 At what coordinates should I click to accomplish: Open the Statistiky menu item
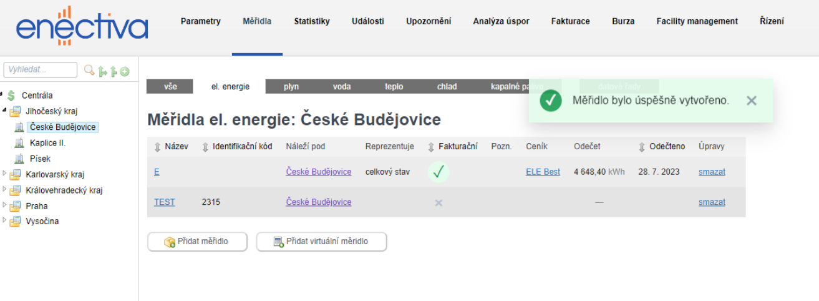tap(312, 21)
